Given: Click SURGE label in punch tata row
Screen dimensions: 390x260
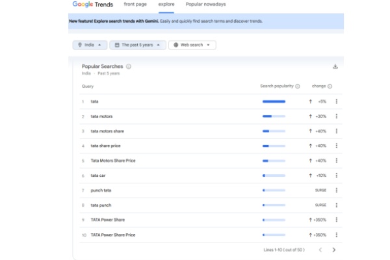Looking at the screenshot, I should 320,190.
